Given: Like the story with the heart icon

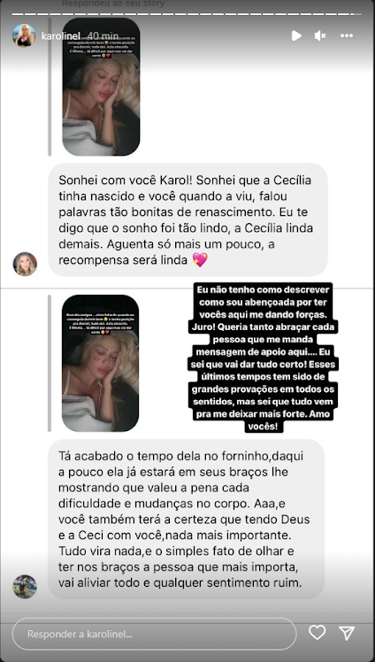Looking at the screenshot, I should pyautogui.click(x=317, y=632).
